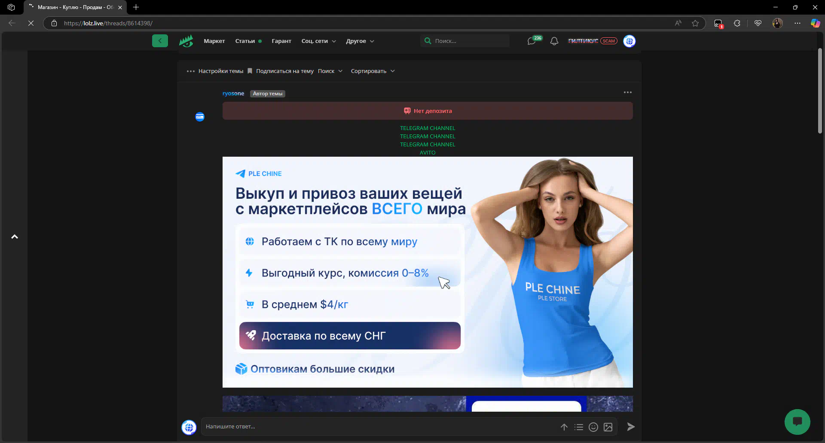Open post options three dots menu
This screenshot has height=443, width=825.
point(628,92)
